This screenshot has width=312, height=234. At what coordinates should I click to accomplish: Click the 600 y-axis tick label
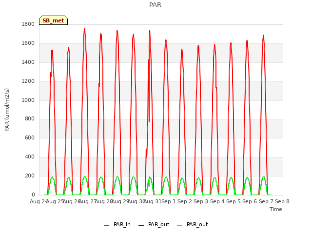(x=30, y=137)
